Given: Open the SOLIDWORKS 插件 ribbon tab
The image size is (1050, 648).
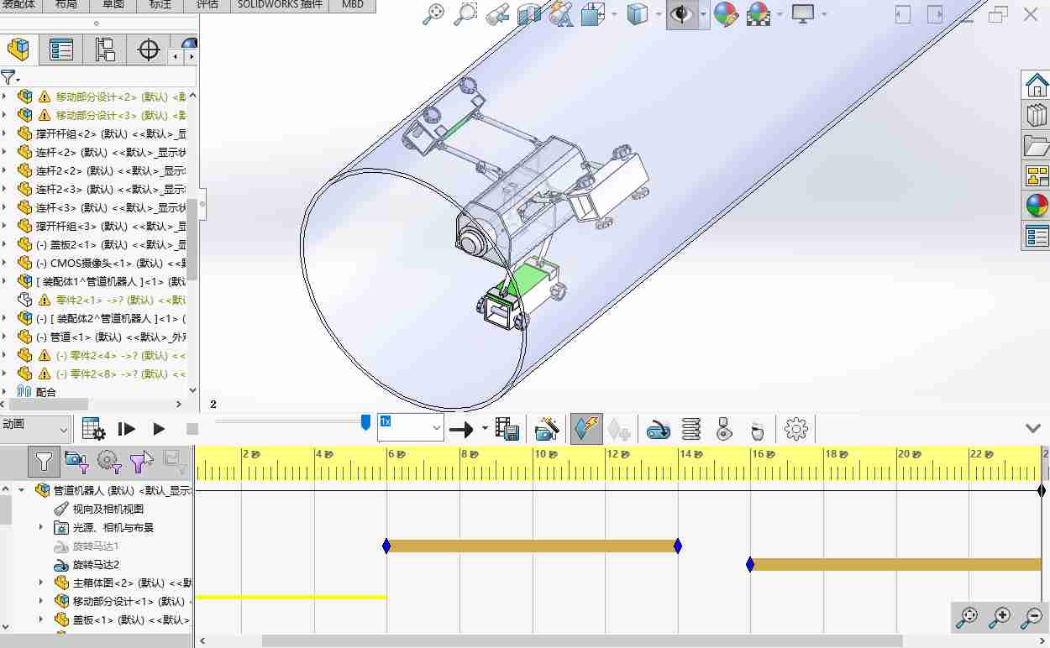Looking at the screenshot, I should (x=280, y=4).
